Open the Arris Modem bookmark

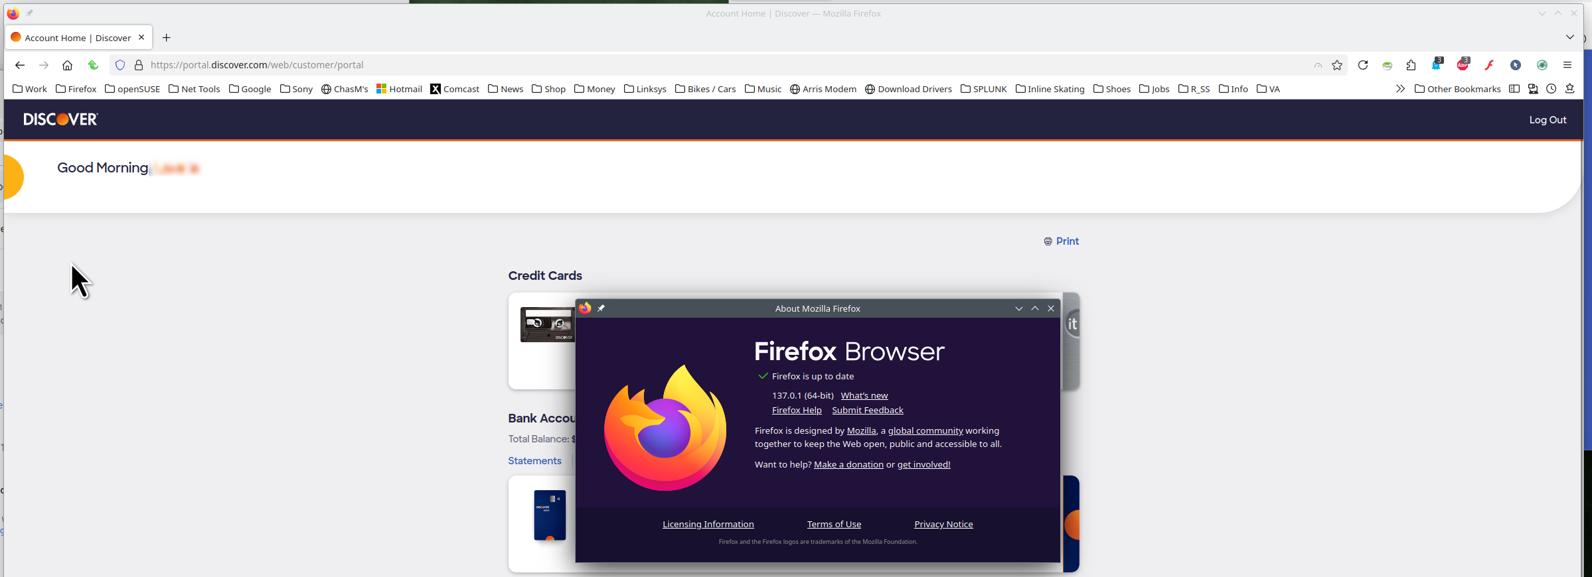click(x=823, y=89)
